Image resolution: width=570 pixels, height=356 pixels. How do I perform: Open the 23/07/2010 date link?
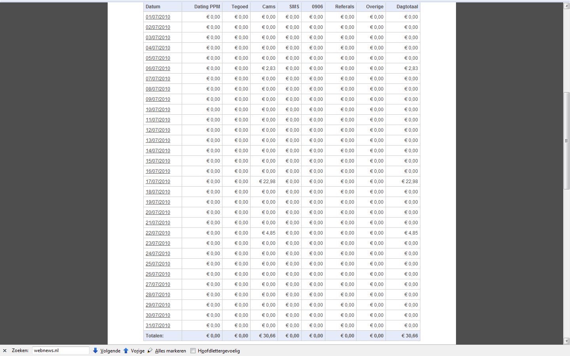click(158, 243)
